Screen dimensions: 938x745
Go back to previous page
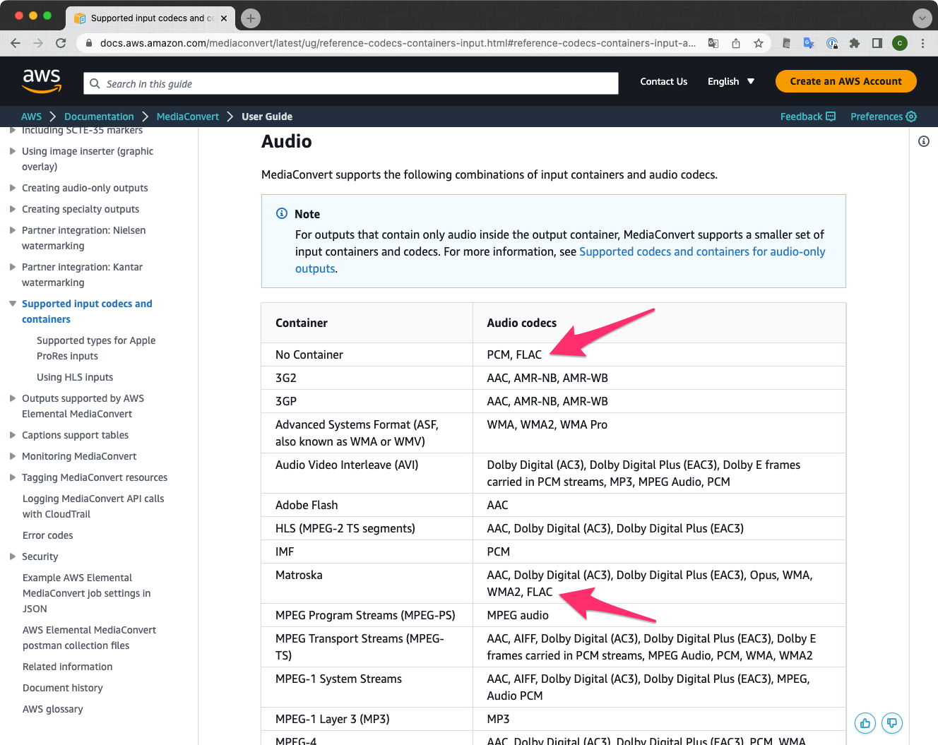click(x=16, y=43)
